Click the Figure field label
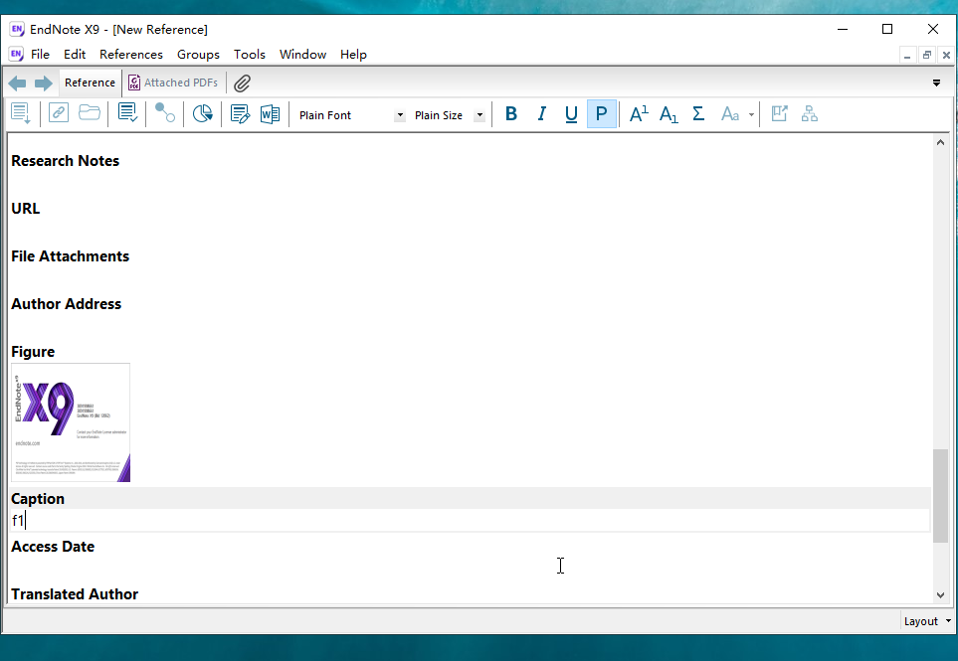 (33, 352)
